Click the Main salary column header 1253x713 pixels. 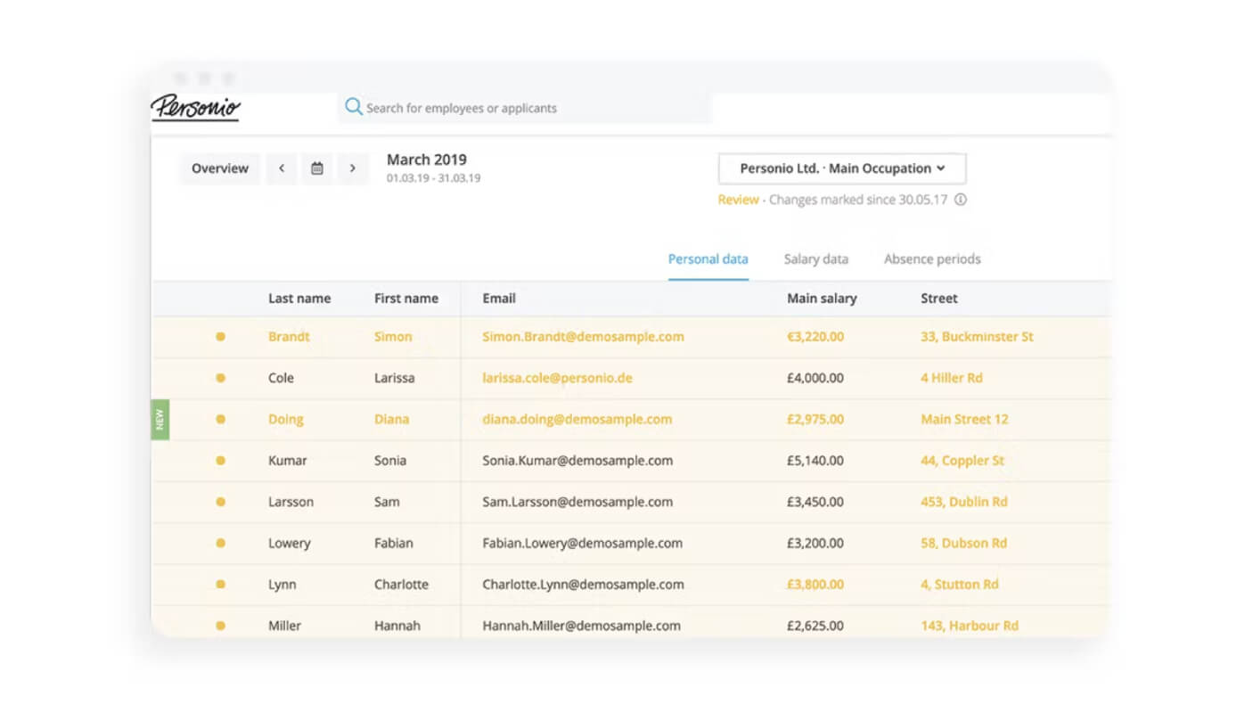[x=822, y=299]
